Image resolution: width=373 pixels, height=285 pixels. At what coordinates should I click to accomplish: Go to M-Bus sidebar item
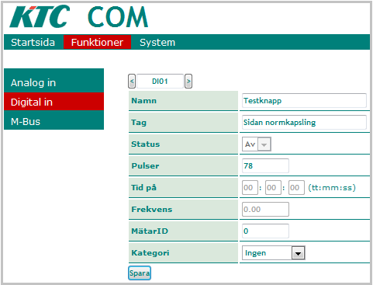point(54,121)
